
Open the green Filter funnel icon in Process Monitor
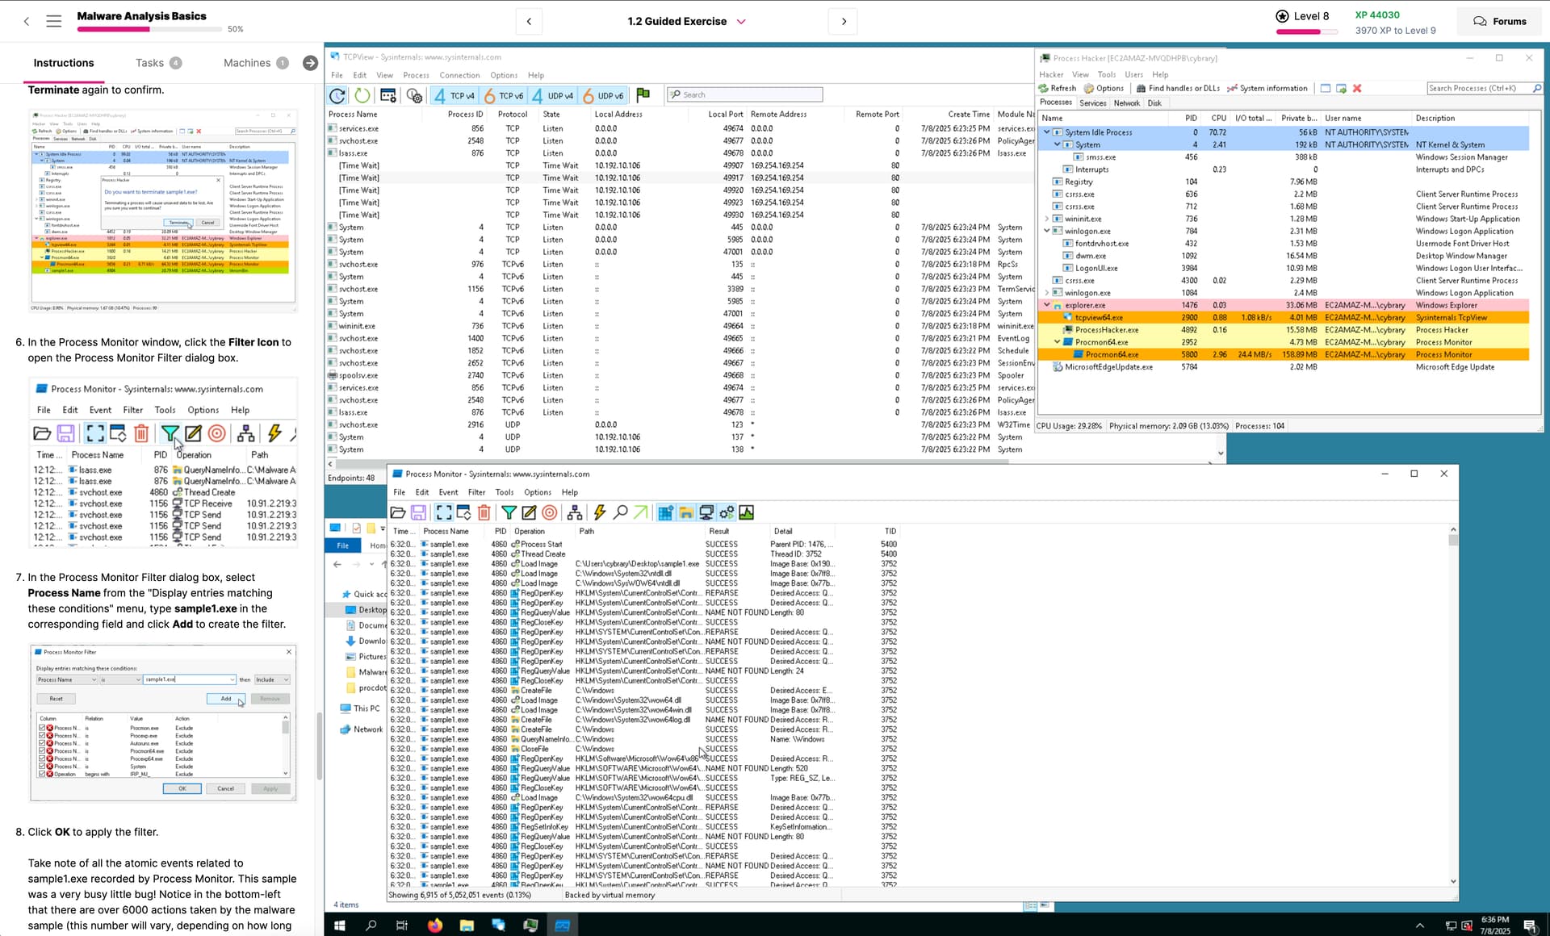tap(509, 512)
